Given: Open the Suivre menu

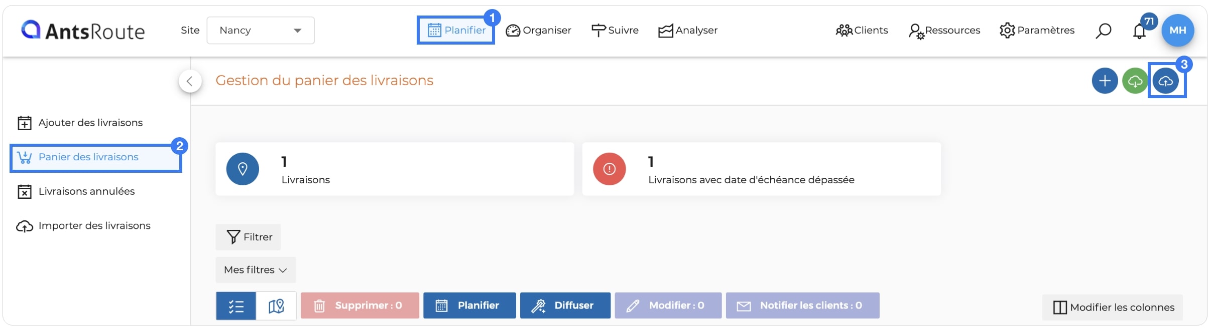Looking at the screenshot, I should pyautogui.click(x=615, y=31).
